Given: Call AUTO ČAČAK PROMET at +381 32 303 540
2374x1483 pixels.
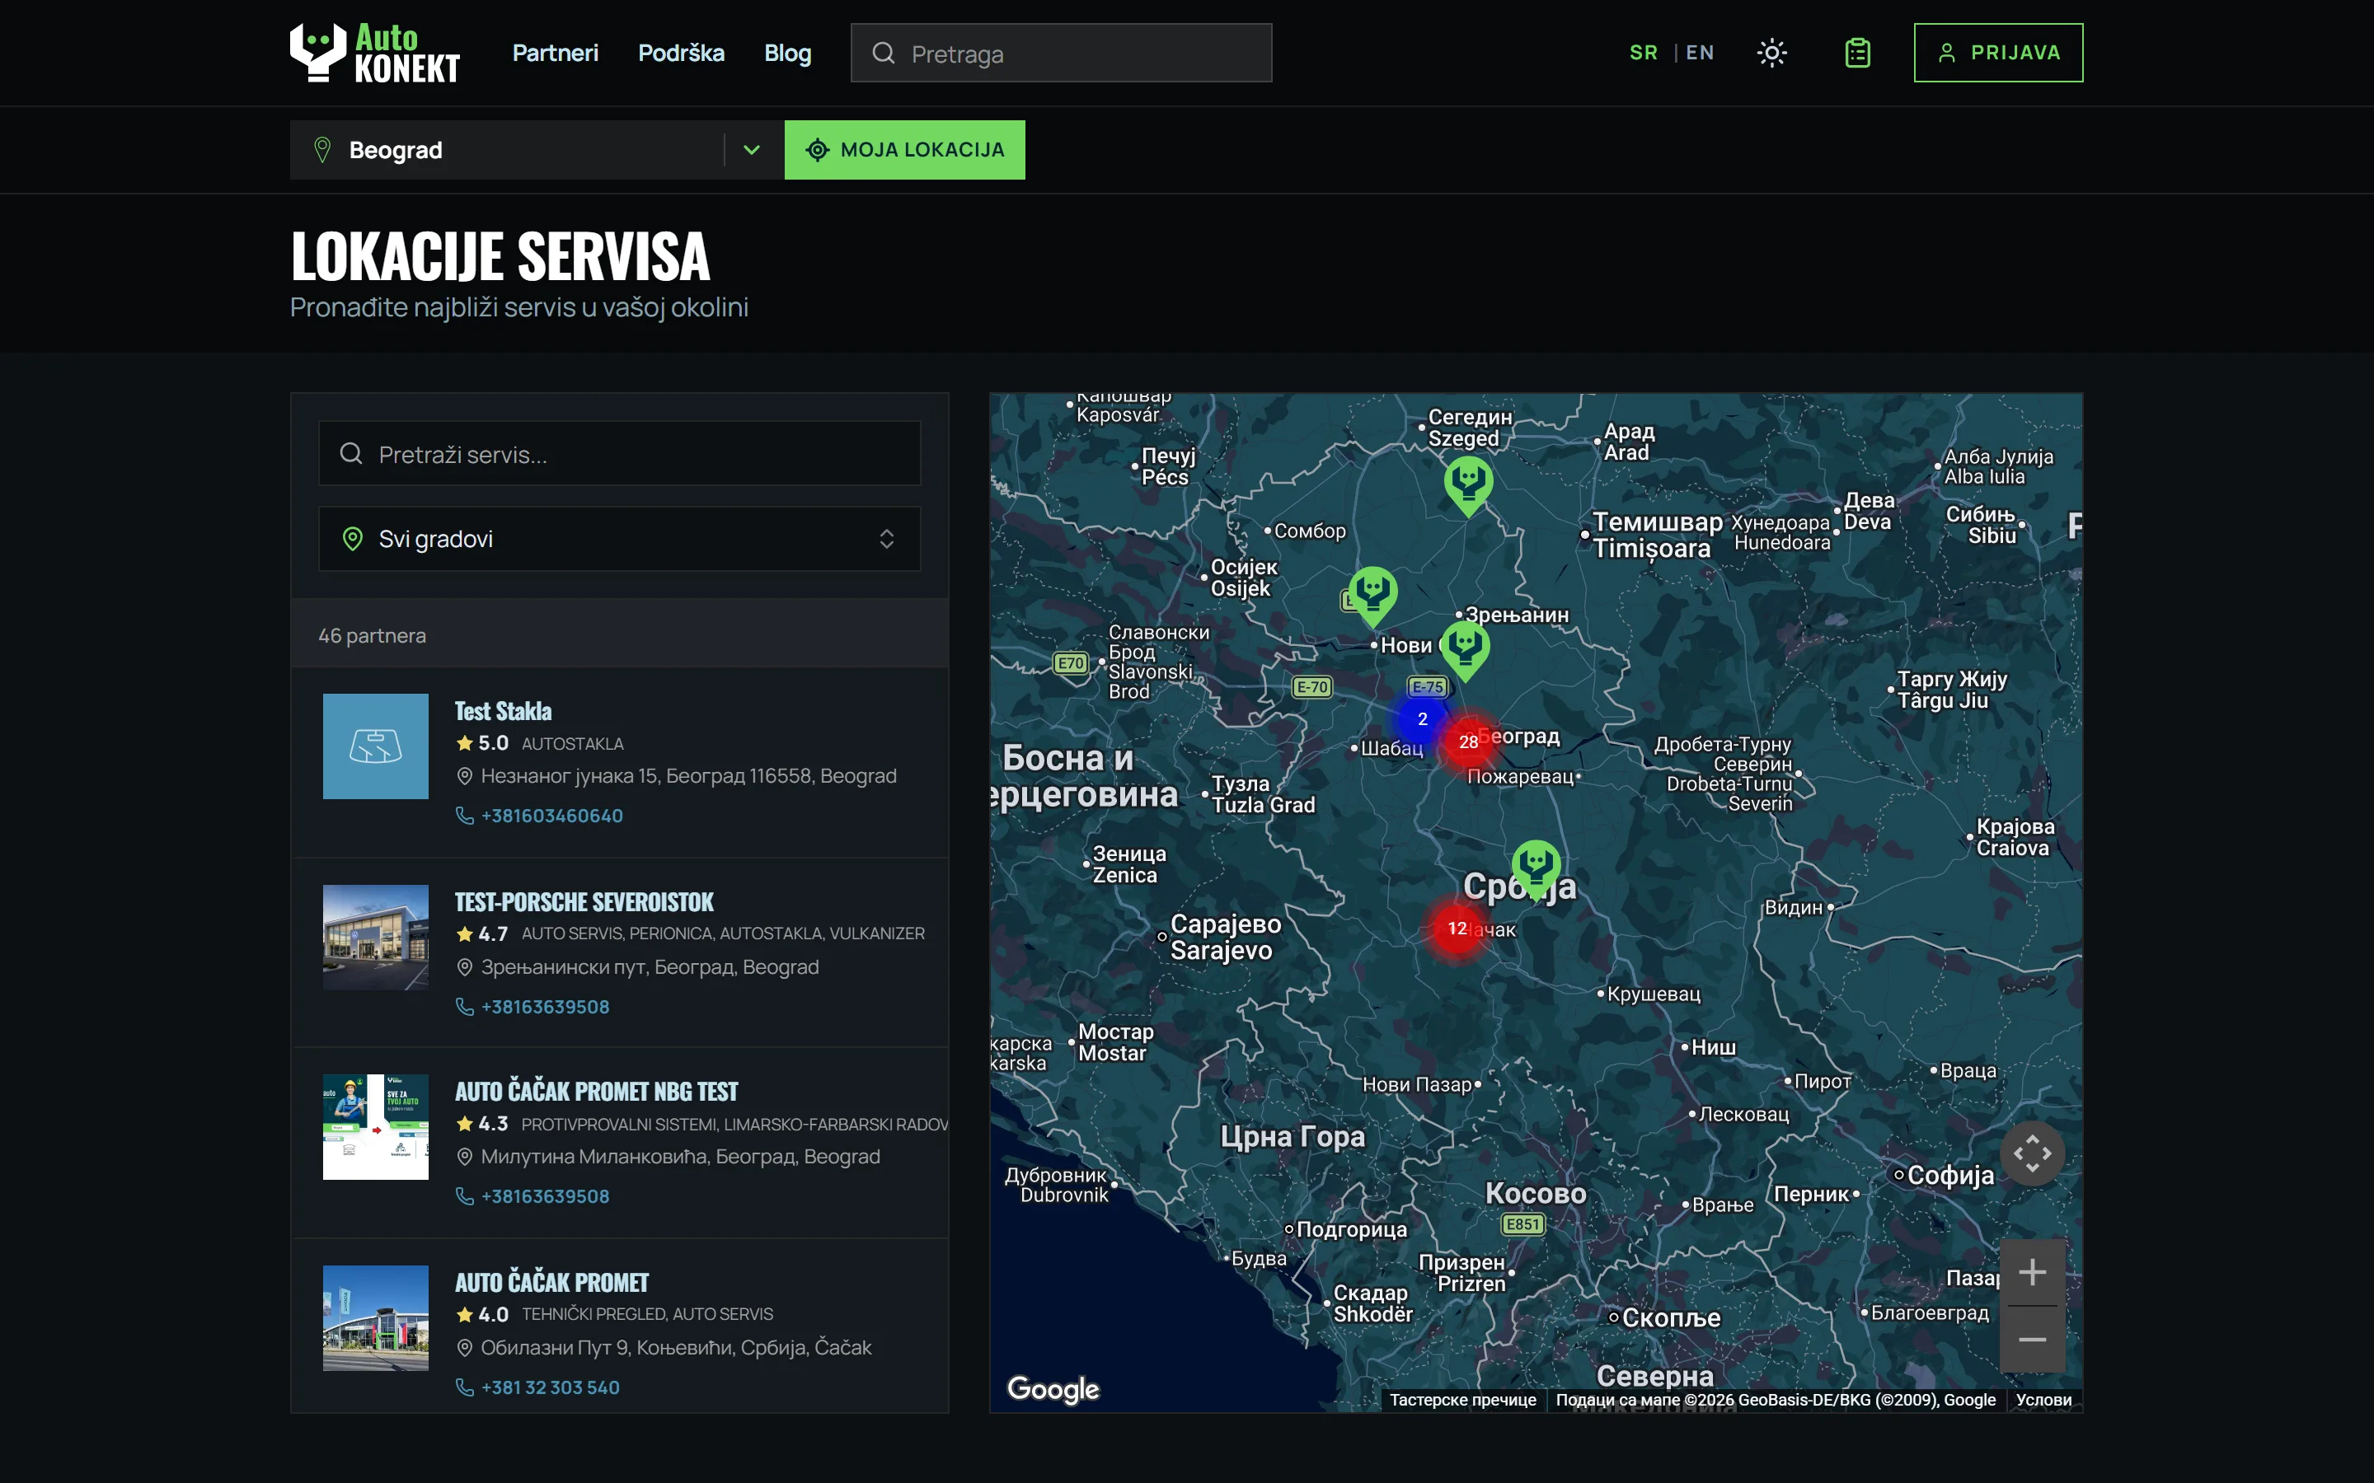Looking at the screenshot, I should [x=549, y=1388].
